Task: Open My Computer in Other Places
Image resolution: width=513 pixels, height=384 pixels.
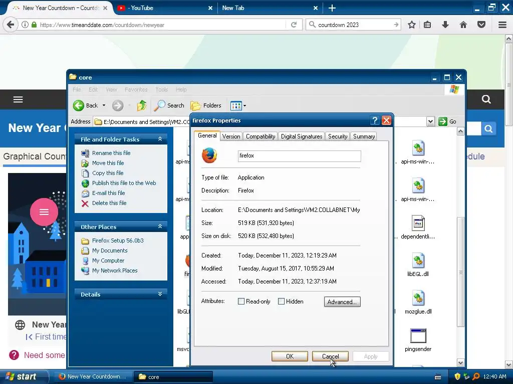Action: click(x=108, y=260)
